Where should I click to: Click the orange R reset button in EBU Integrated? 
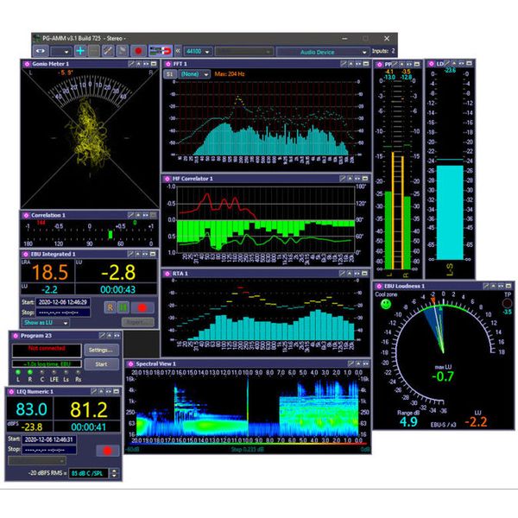click(110, 307)
